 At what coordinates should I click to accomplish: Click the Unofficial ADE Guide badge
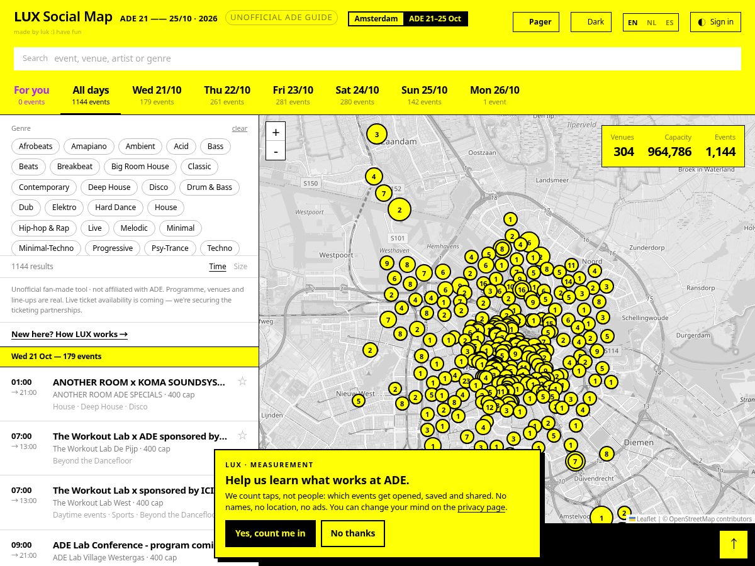(281, 18)
